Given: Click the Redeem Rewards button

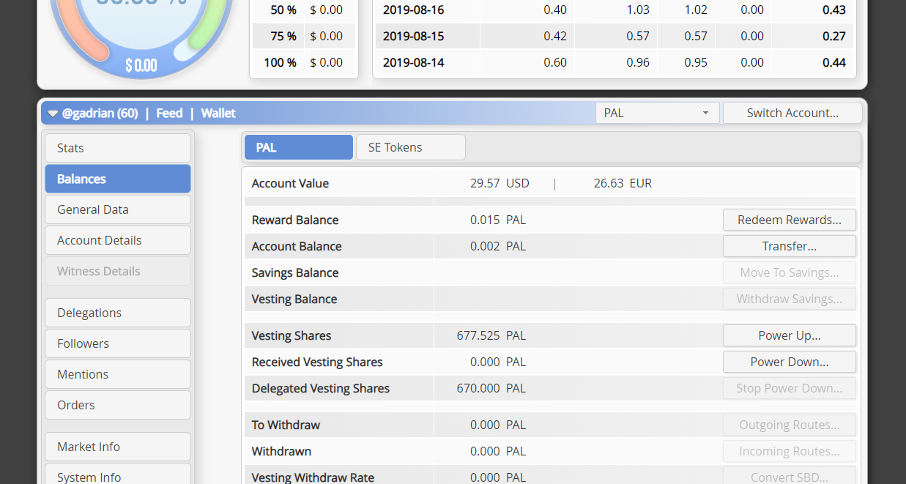Looking at the screenshot, I should 789,220.
